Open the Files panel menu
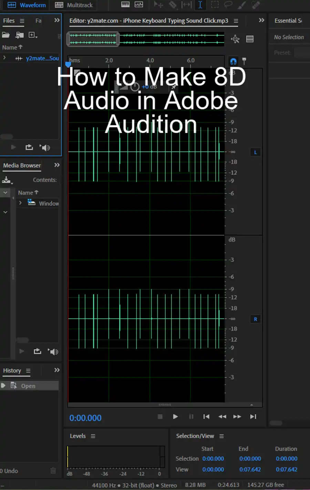310x490 pixels. pos(22,21)
